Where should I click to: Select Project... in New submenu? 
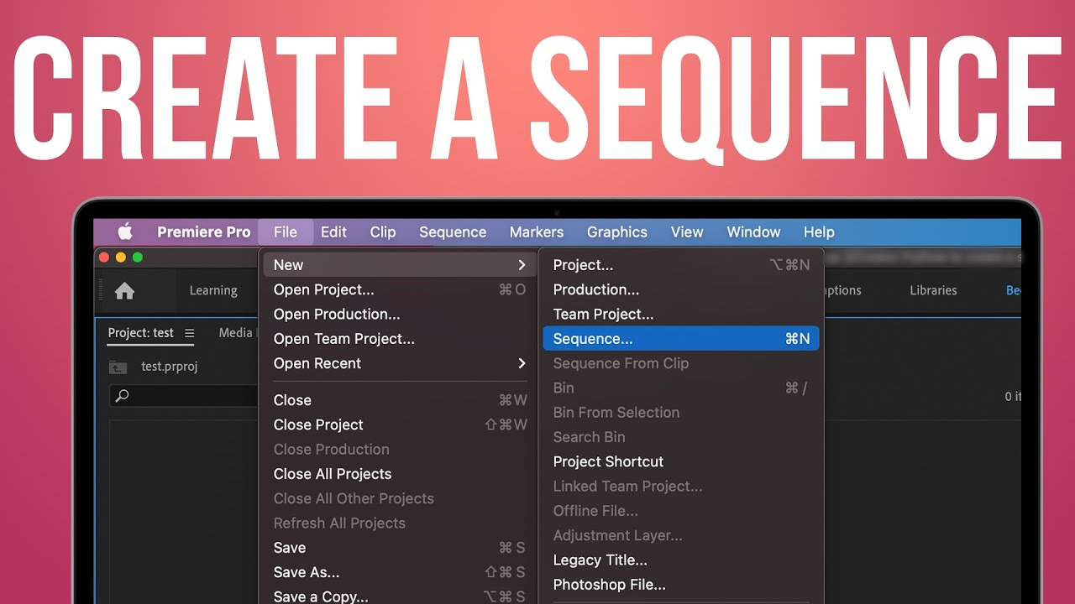(681, 265)
